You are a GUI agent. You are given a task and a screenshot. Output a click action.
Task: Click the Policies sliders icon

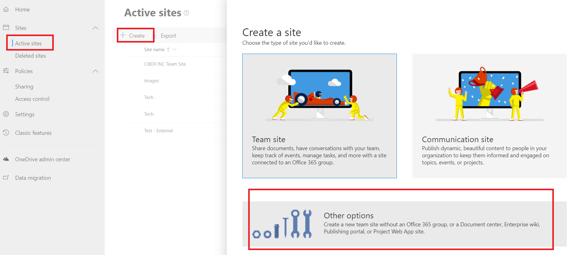coord(6,71)
